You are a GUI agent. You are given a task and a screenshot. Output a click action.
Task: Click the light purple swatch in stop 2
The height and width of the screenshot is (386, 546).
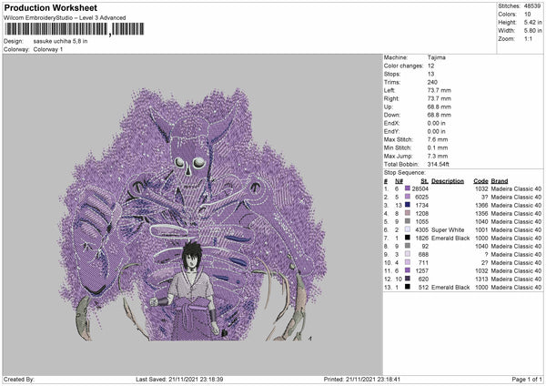(408, 197)
